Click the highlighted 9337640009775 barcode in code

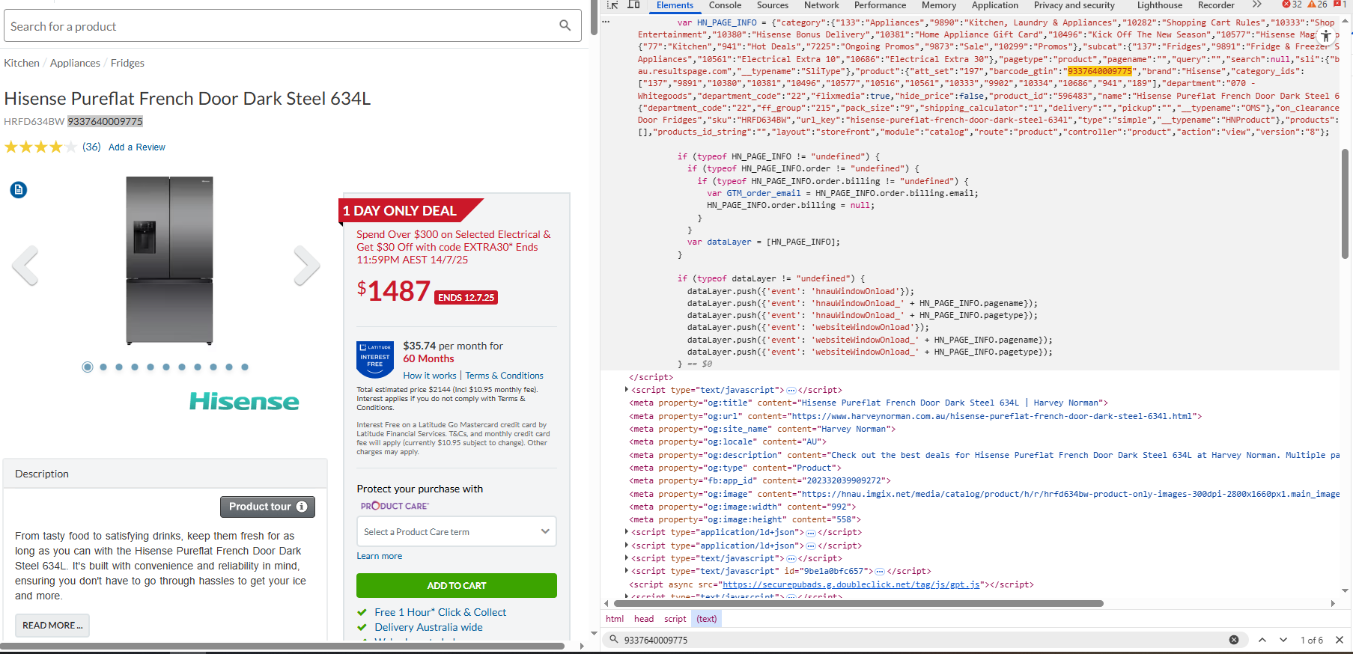(x=1099, y=71)
